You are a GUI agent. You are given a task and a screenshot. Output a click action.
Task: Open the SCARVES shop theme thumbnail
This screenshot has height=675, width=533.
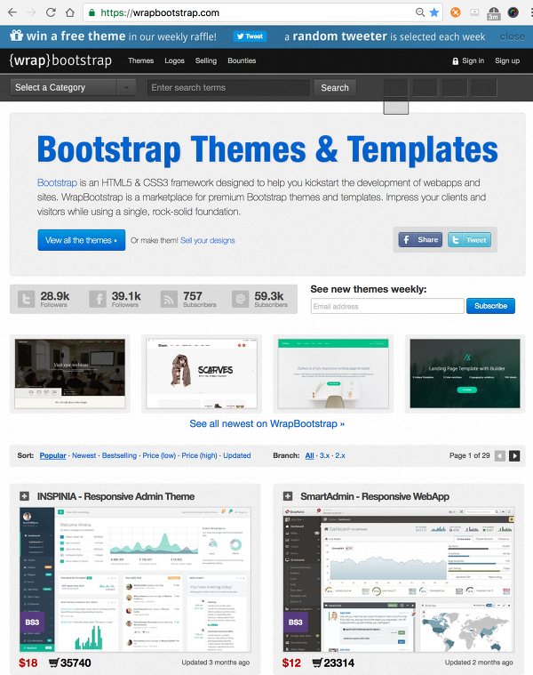(202, 374)
